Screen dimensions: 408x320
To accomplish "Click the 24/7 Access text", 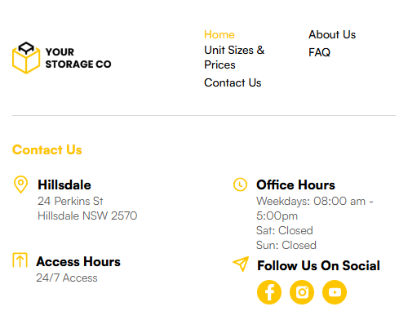I will click(67, 278).
